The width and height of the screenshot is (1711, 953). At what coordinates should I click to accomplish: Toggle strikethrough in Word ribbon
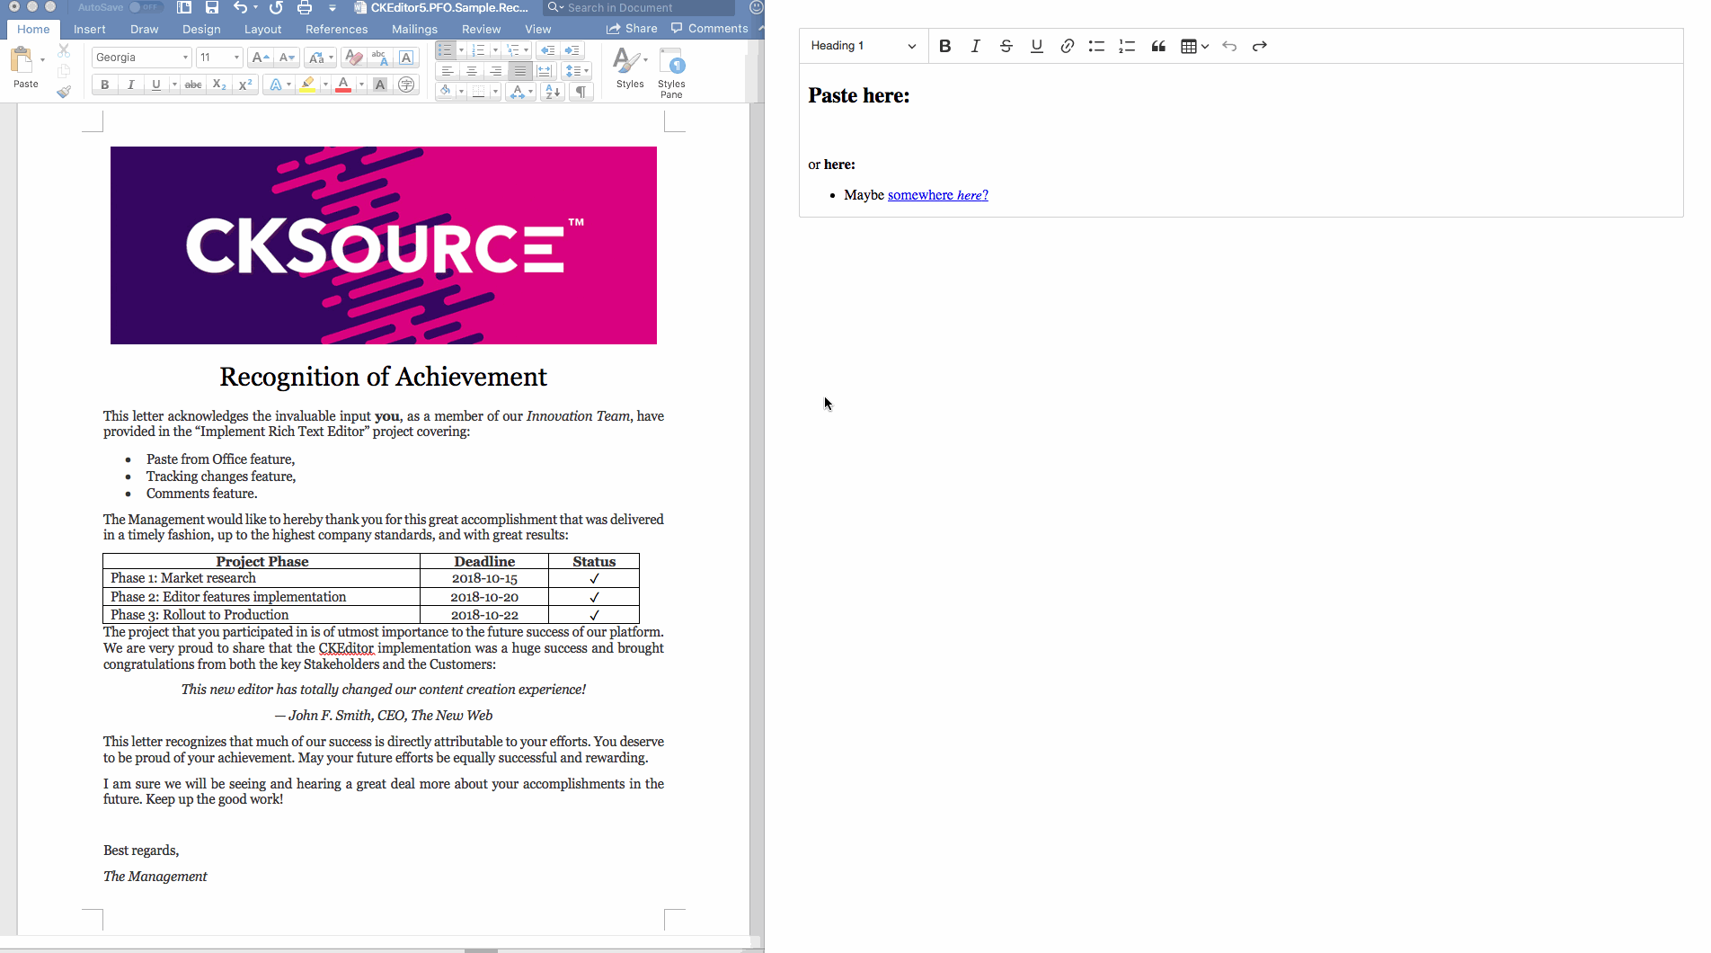pos(193,85)
